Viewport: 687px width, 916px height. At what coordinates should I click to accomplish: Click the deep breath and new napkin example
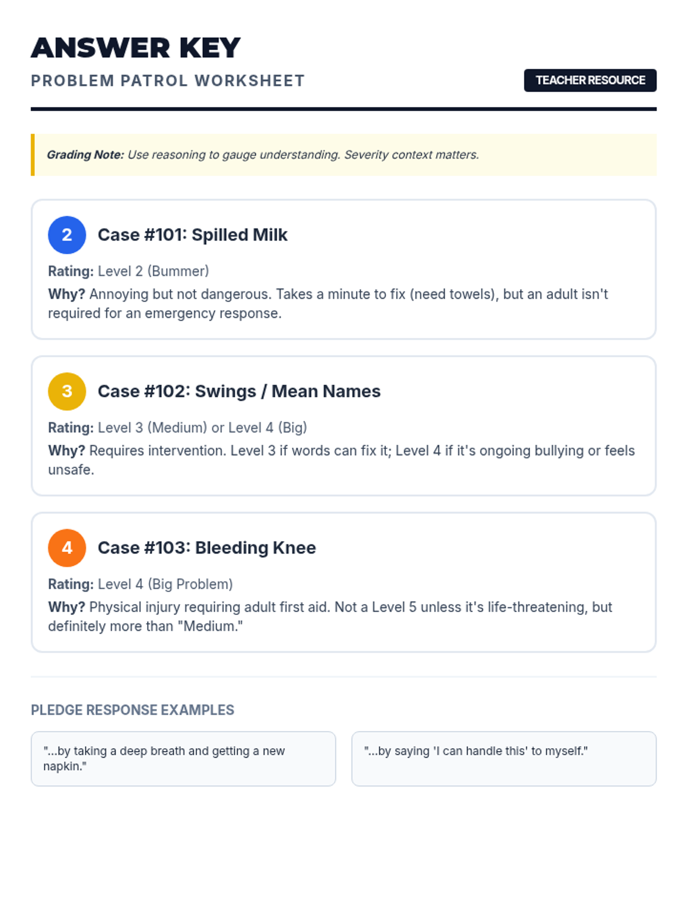click(183, 759)
